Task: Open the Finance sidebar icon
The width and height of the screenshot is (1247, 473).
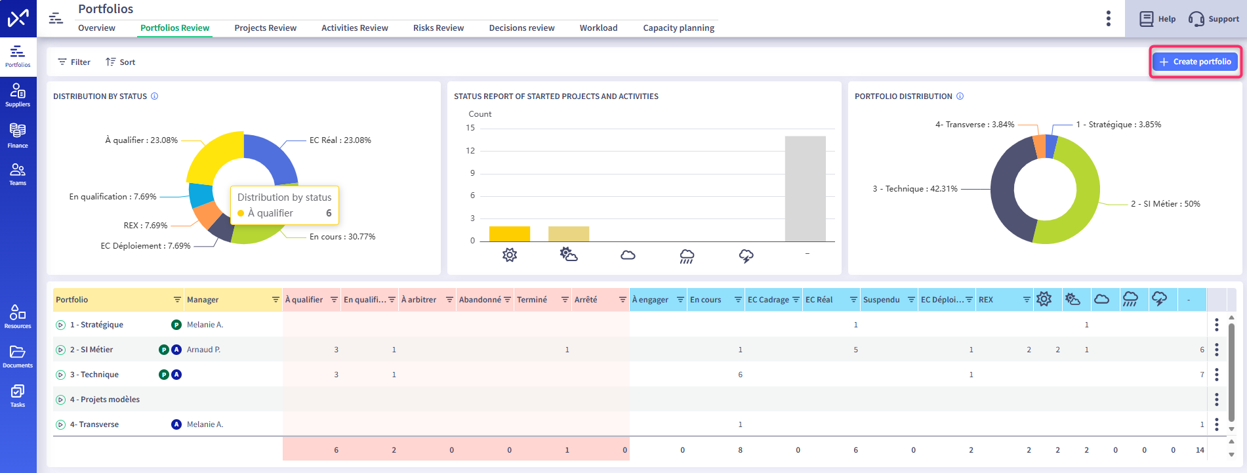Action: (18, 135)
